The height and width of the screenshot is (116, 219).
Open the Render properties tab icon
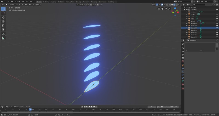(183, 48)
